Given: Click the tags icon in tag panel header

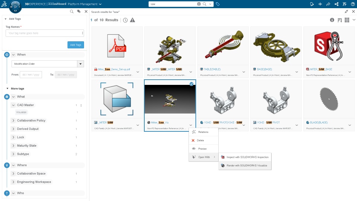Looking at the screenshot, I should click(79, 12).
